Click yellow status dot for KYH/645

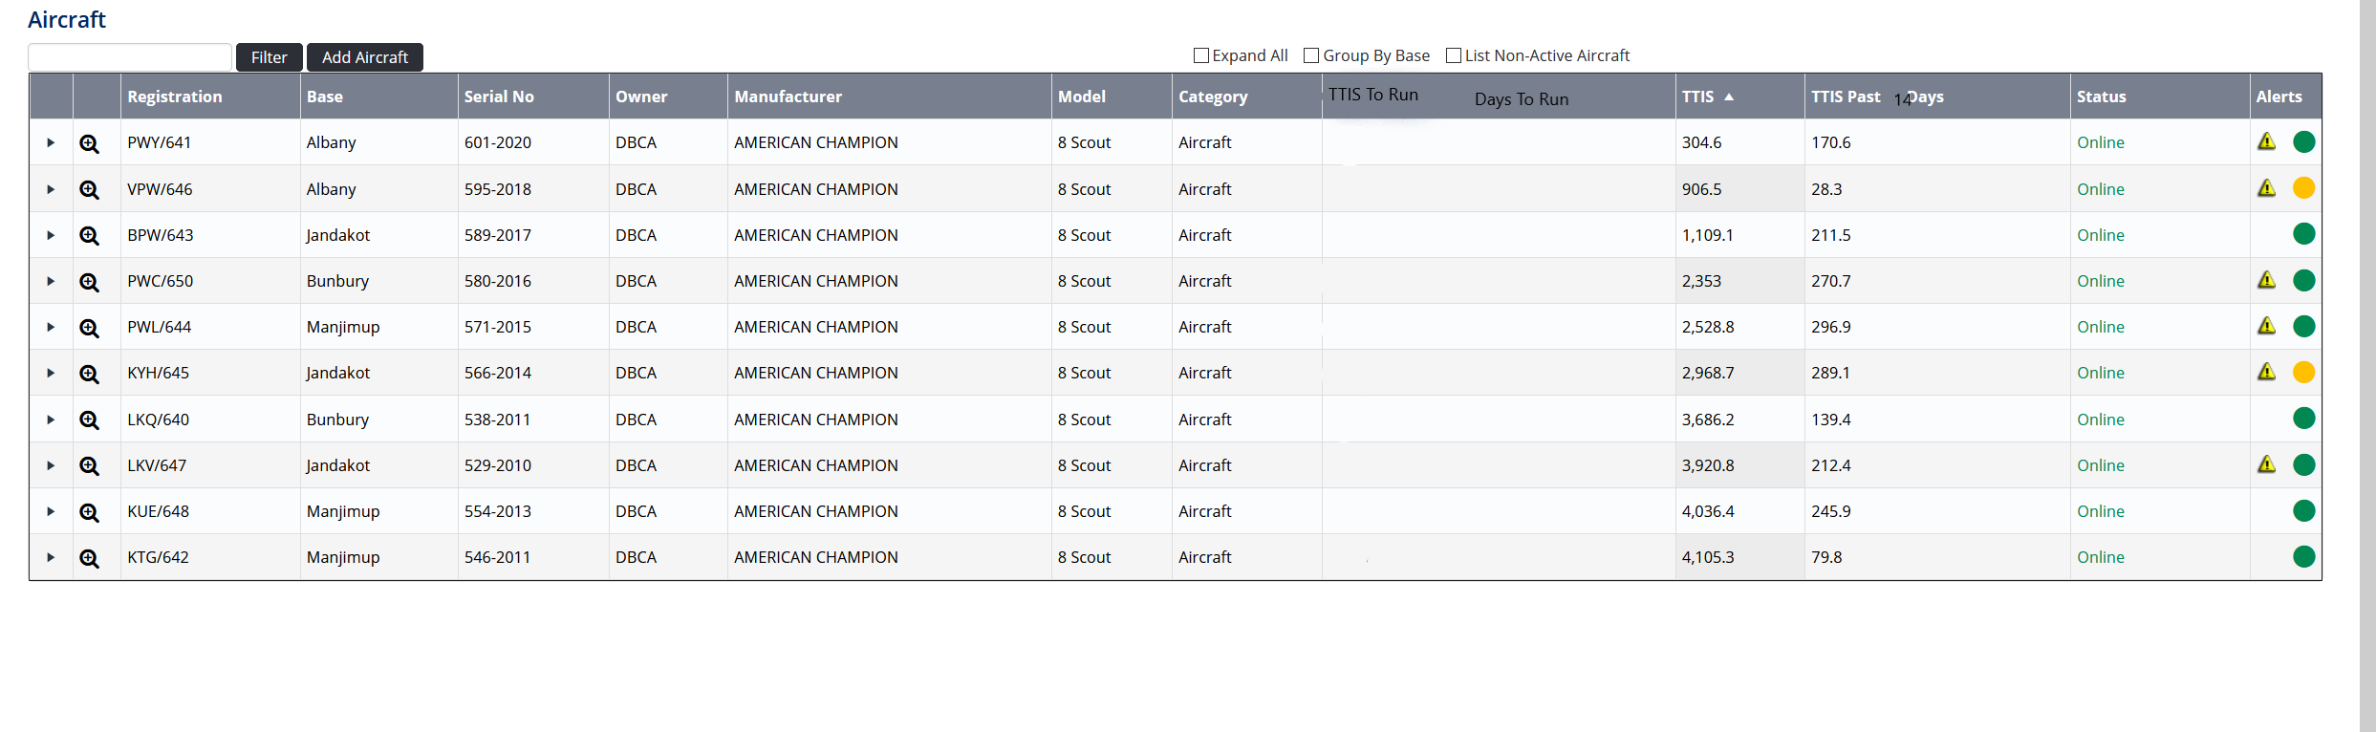[x=2303, y=373]
